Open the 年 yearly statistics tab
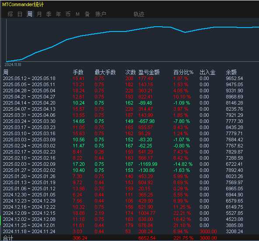Viewport: 259px width, 241px height. tap(58, 14)
